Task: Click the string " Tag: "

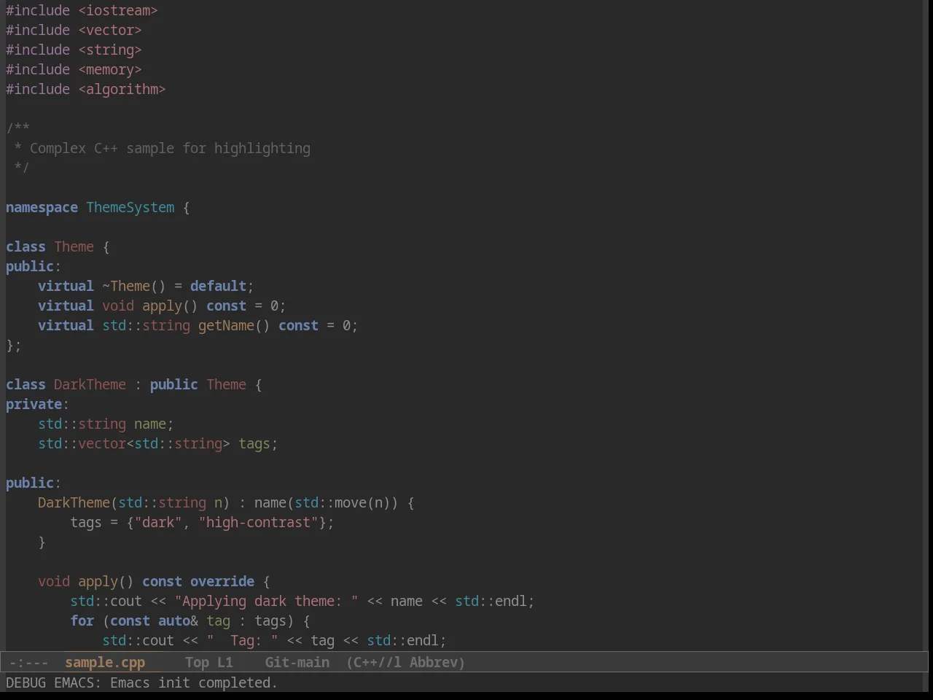Action: 242,640
